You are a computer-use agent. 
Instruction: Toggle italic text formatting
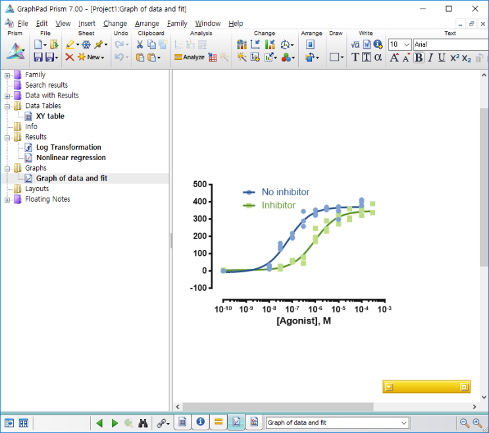tap(430, 57)
